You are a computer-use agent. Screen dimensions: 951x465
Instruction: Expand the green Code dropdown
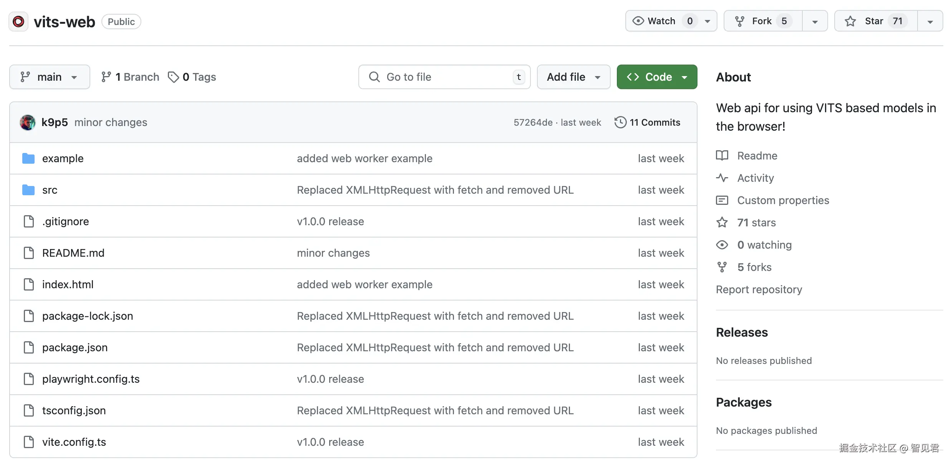click(x=657, y=77)
